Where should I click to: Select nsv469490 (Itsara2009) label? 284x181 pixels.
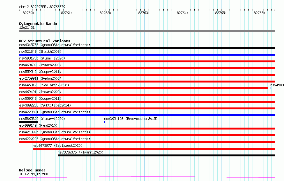pos(40,65)
